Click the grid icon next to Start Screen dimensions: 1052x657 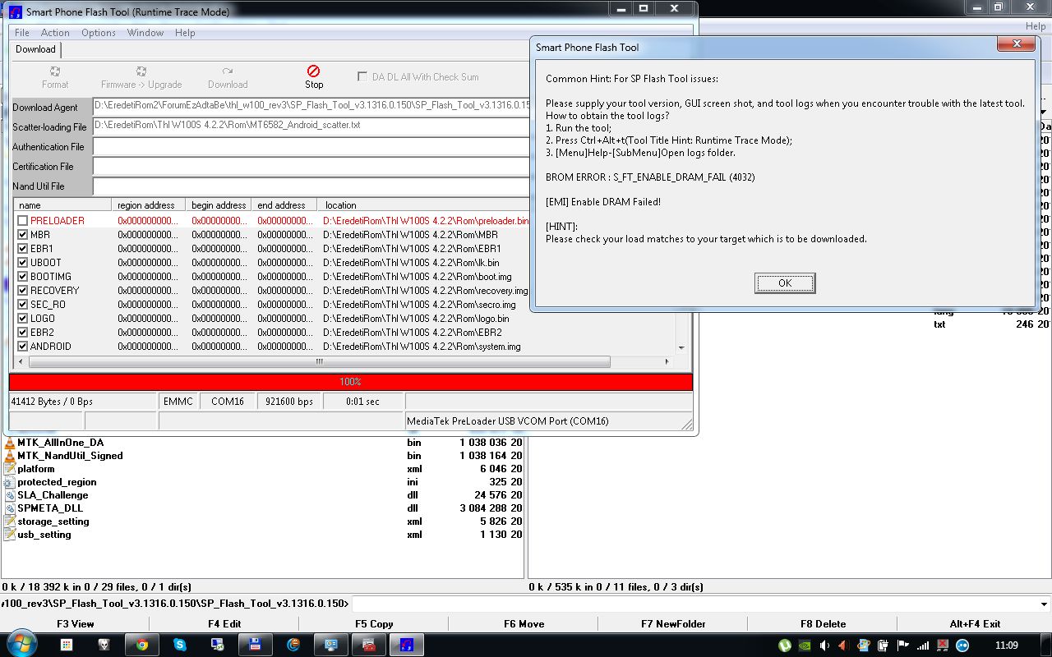point(67,645)
